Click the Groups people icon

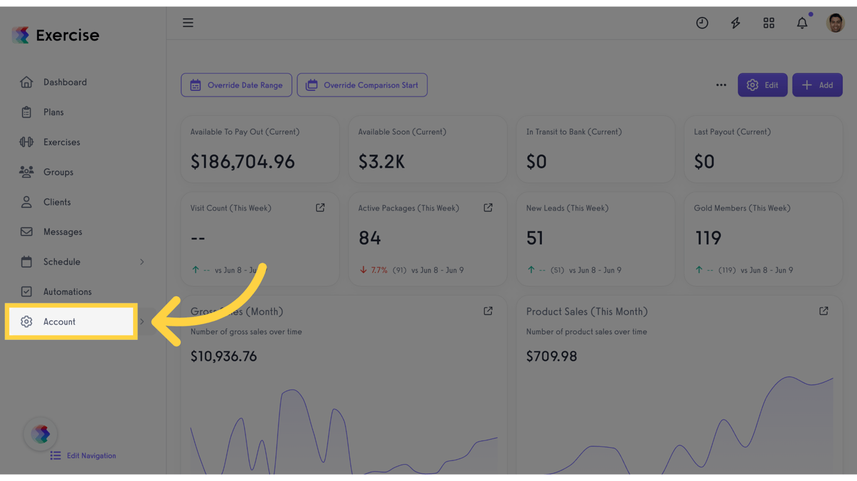[x=26, y=172]
